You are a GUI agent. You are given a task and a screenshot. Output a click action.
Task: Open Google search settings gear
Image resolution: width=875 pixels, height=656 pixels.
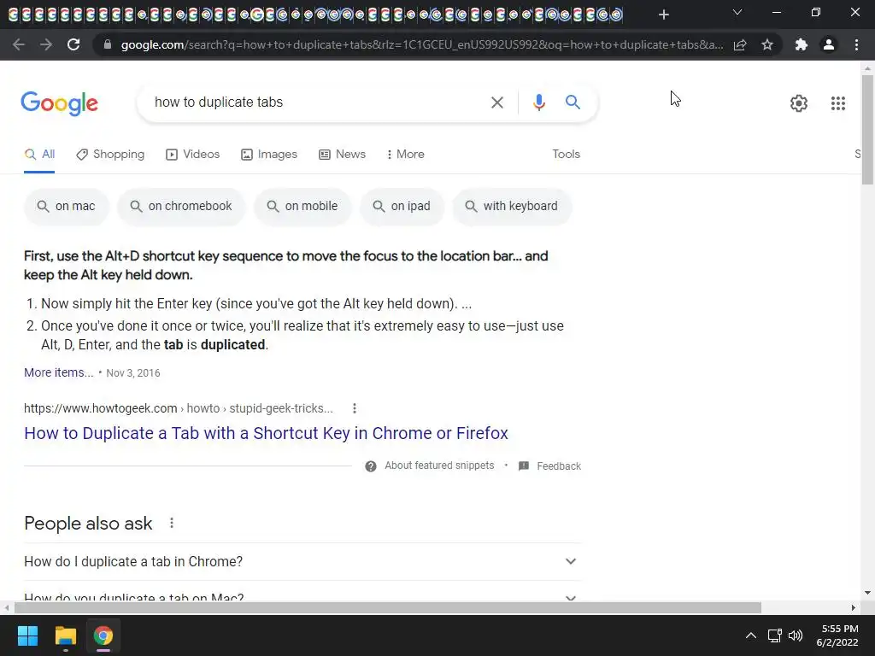click(x=799, y=103)
